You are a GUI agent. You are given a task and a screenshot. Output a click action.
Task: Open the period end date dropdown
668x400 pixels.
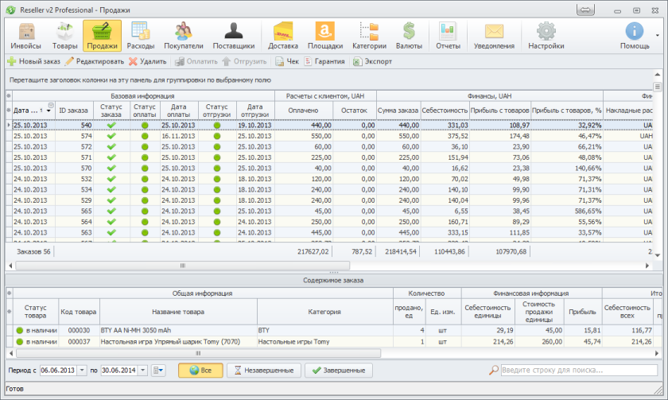[142, 371]
